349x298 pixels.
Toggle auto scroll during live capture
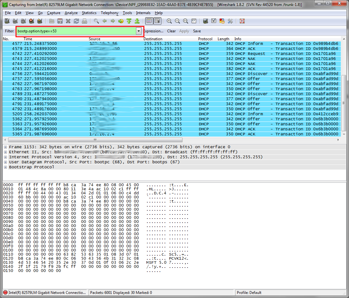click(157, 21)
